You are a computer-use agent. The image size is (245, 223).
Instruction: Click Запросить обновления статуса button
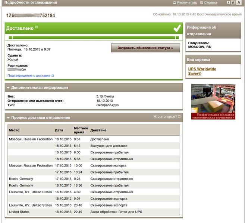click(145, 48)
